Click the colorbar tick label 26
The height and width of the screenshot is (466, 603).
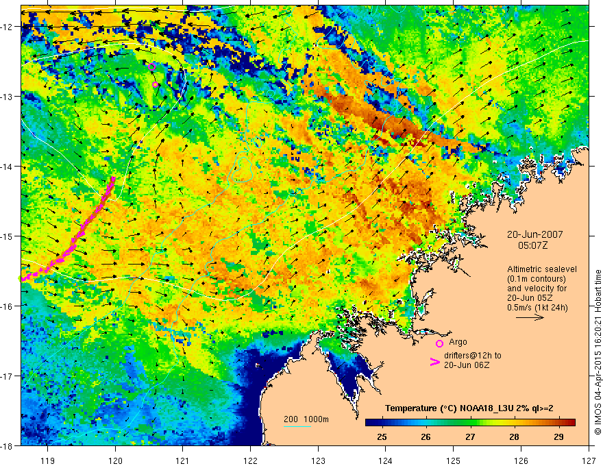click(426, 437)
